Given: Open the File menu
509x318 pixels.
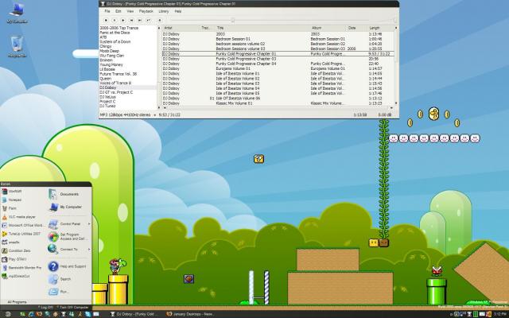Looking at the screenshot, I should click(107, 11).
